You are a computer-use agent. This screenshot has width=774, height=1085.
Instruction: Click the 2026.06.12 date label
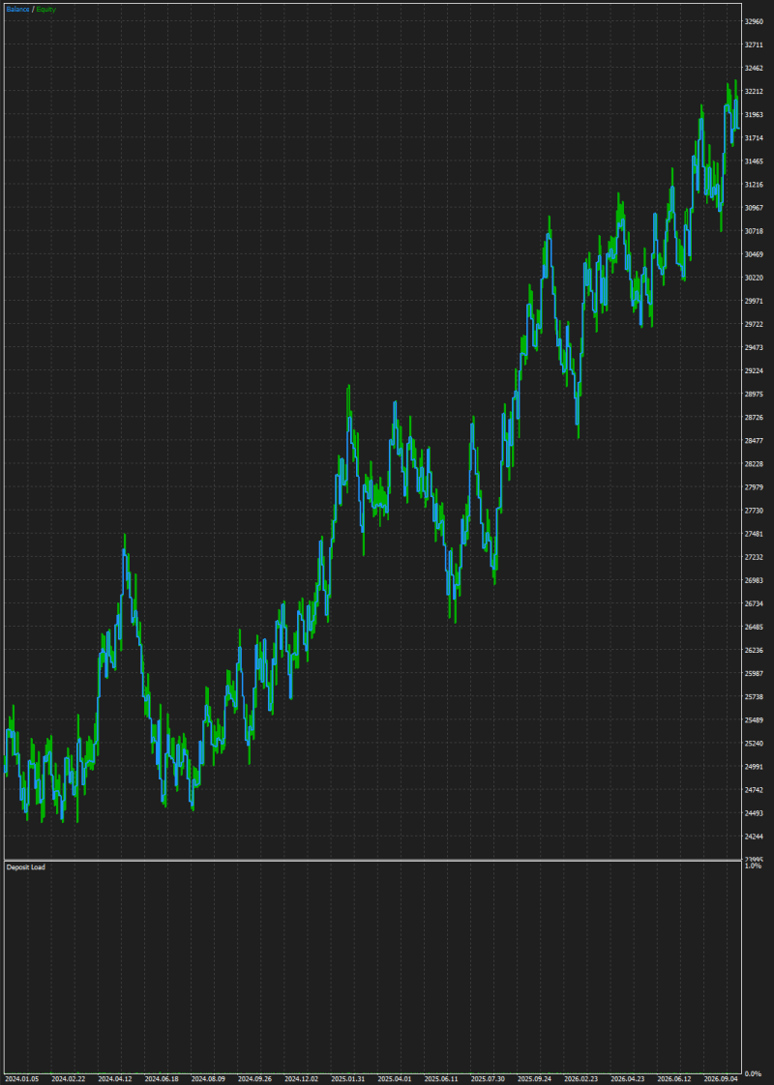click(673, 1079)
